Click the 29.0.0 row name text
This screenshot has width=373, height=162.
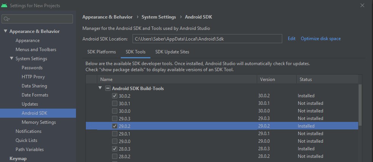125,142
